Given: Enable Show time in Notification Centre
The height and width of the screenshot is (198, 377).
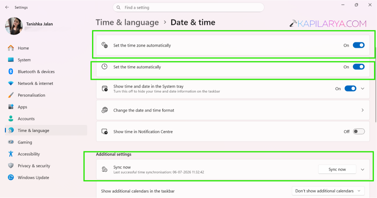Looking at the screenshot, I should [359, 132].
